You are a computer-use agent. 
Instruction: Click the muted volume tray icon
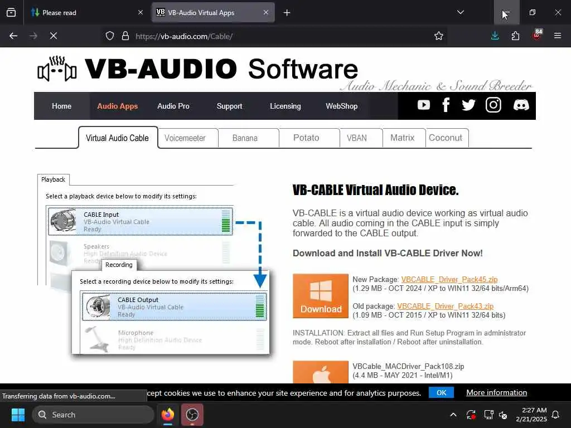click(504, 415)
